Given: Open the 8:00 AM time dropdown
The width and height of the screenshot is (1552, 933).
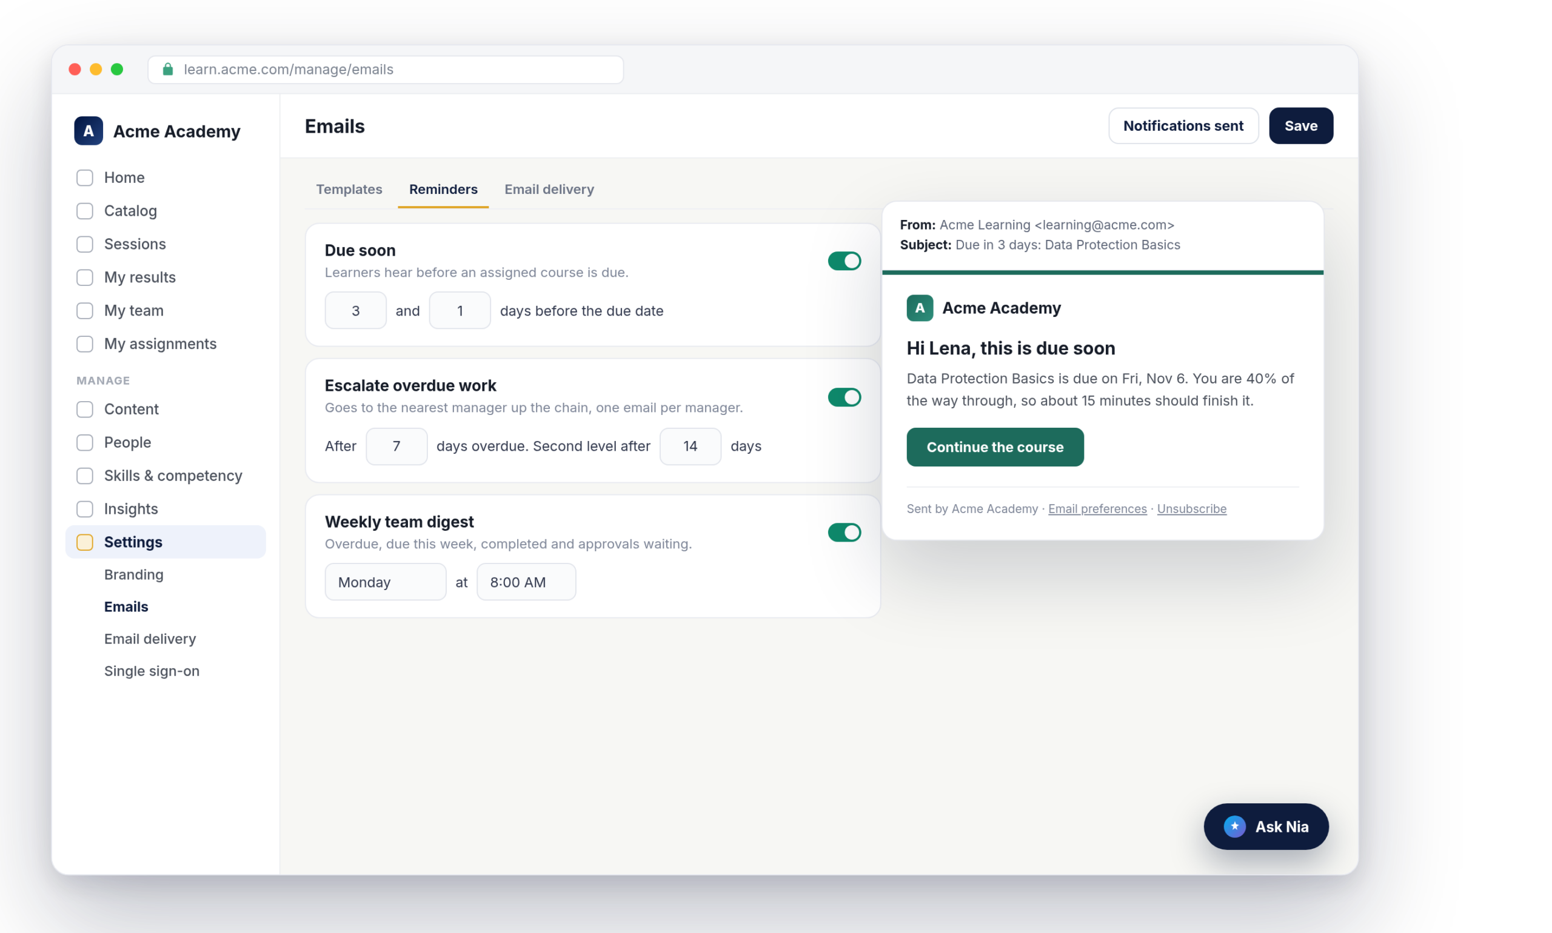Looking at the screenshot, I should pyautogui.click(x=526, y=582).
